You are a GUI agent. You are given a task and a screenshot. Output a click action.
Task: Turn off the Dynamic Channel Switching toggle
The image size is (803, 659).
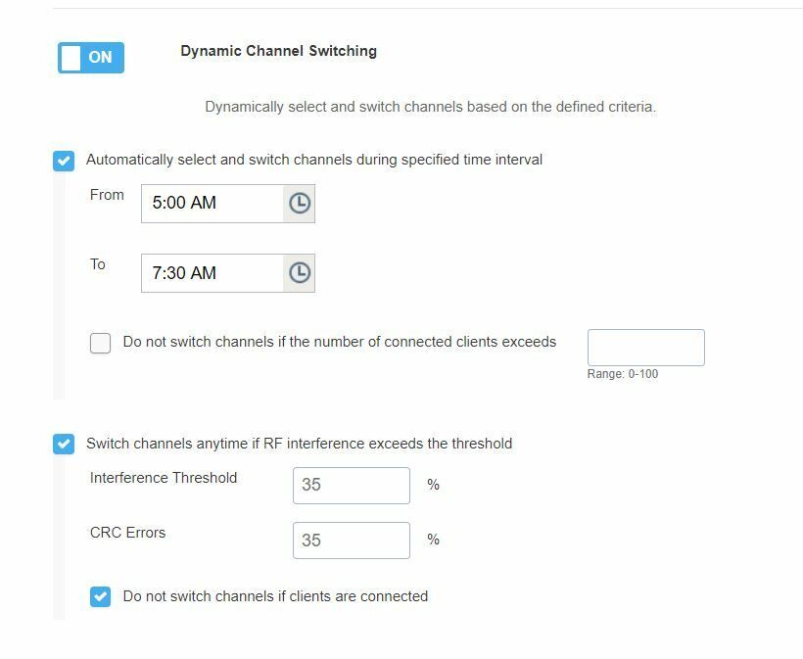pos(91,58)
